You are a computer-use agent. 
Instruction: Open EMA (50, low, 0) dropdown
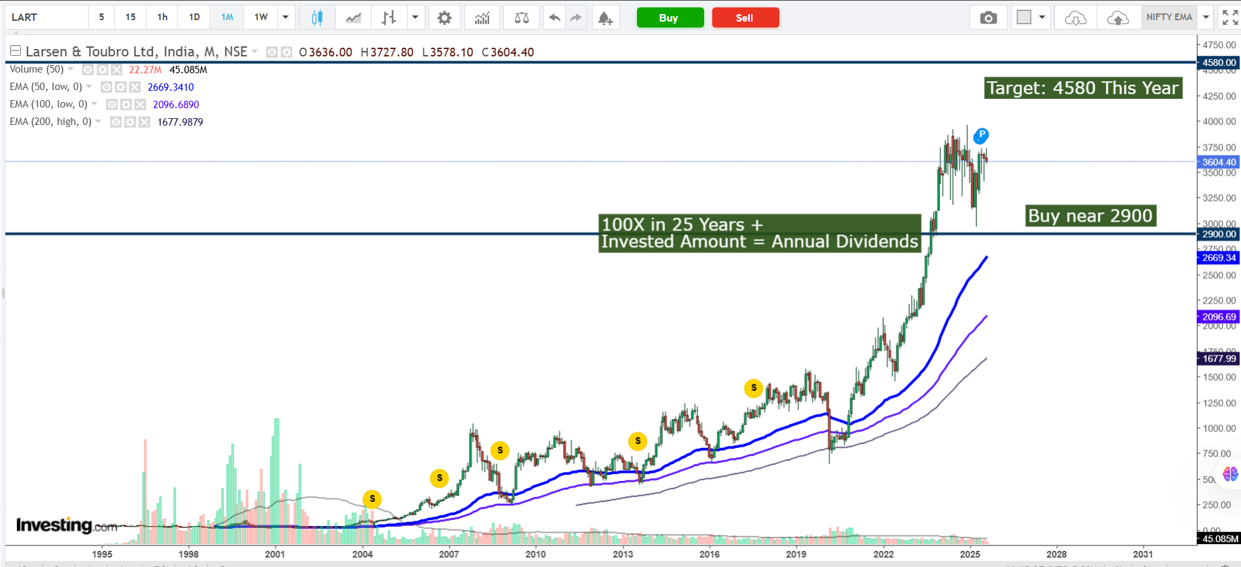click(89, 87)
